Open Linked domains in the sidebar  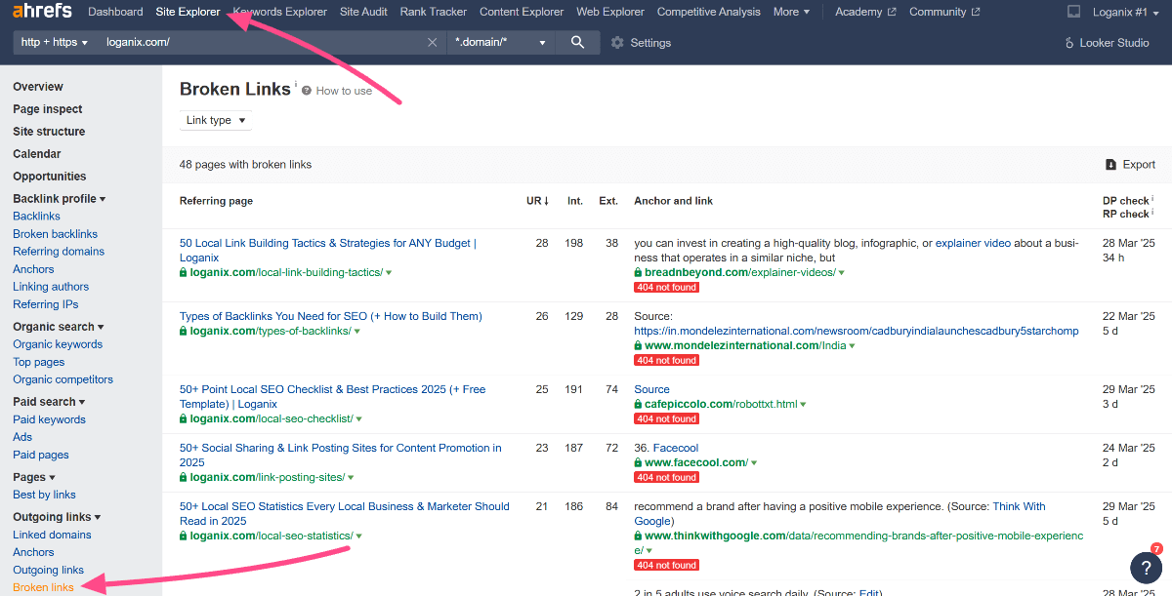[x=52, y=535]
